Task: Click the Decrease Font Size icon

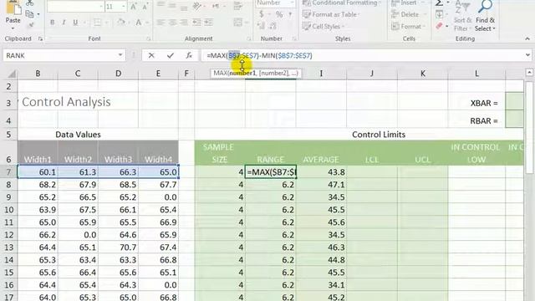Action: tap(145, 7)
